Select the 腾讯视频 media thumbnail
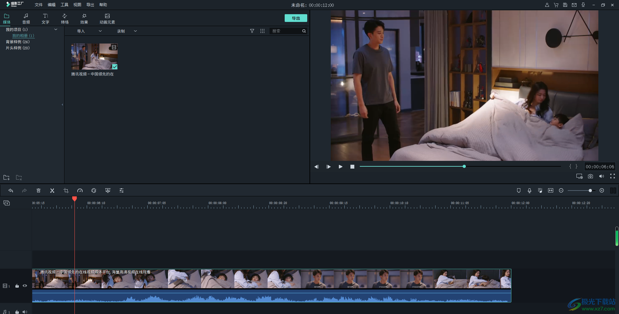The height and width of the screenshot is (314, 619). [x=94, y=56]
